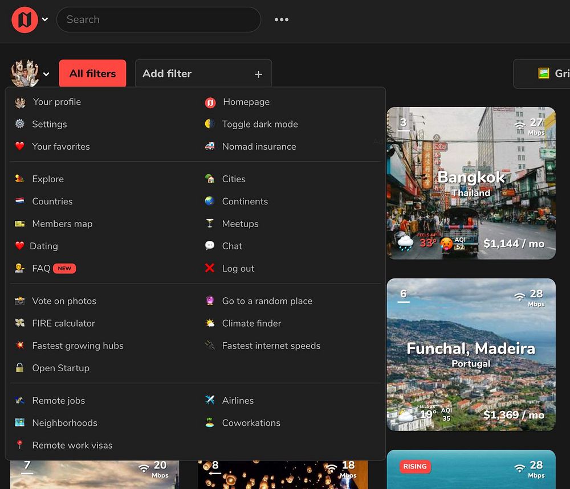Click the red Nomad List logo

click(25, 19)
